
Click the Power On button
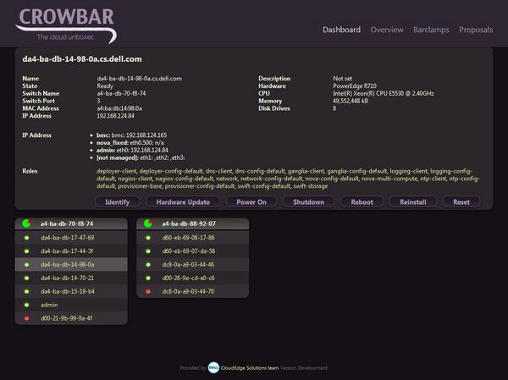[251, 201]
